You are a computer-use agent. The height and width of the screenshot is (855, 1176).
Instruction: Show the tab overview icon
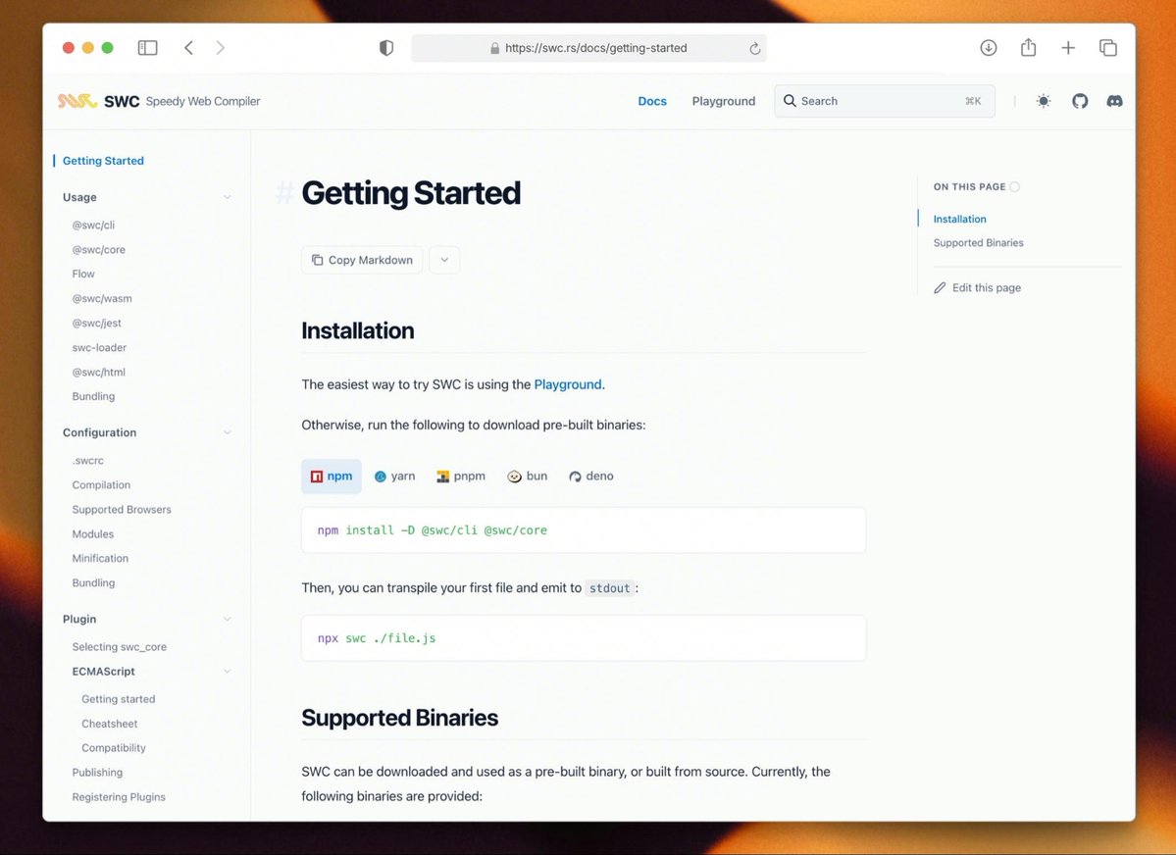[1107, 48]
